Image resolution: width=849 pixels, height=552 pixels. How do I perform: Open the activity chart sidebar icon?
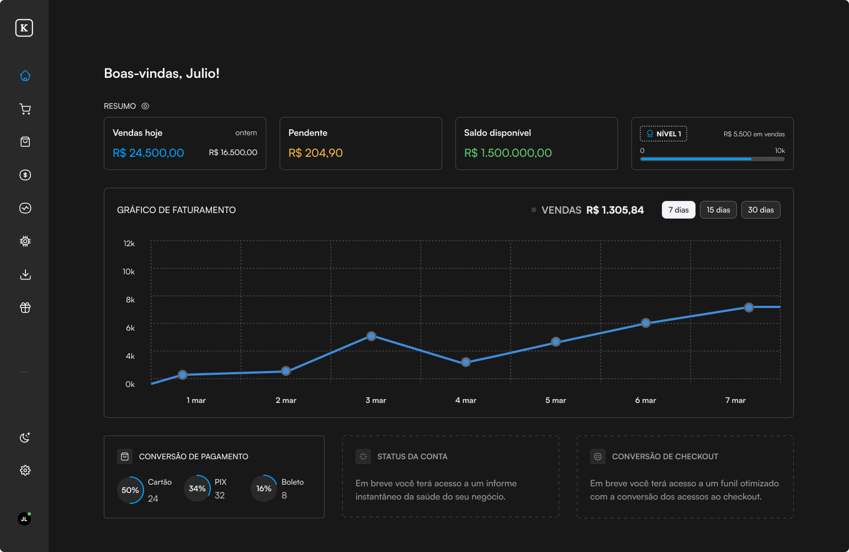point(25,208)
